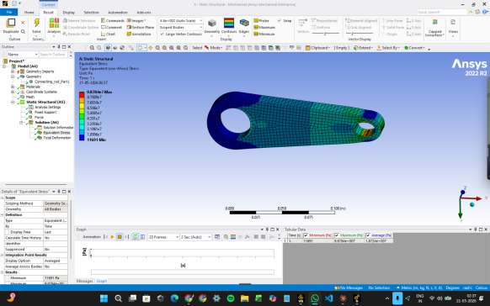Toggle the Minimum result checkbox in details

(8, 278)
